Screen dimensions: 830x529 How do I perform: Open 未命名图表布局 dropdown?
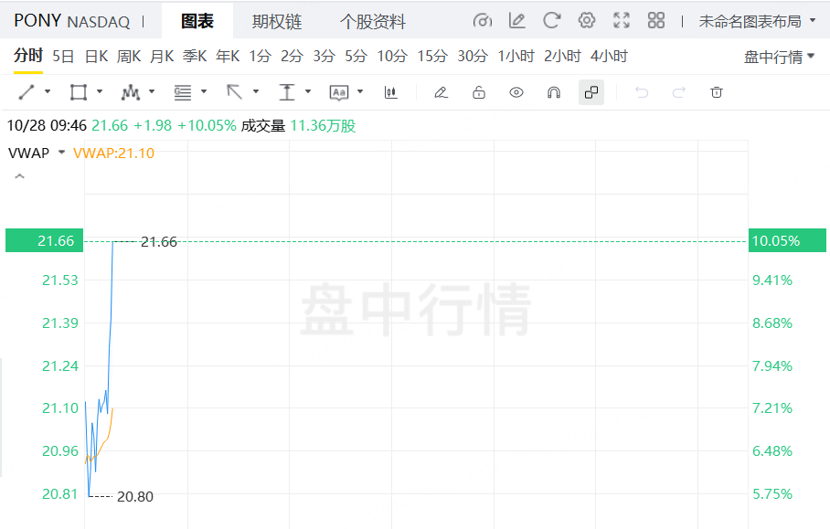[x=757, y=21]
